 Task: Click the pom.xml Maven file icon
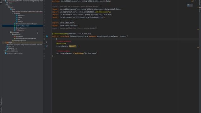[x=7, y=47]
